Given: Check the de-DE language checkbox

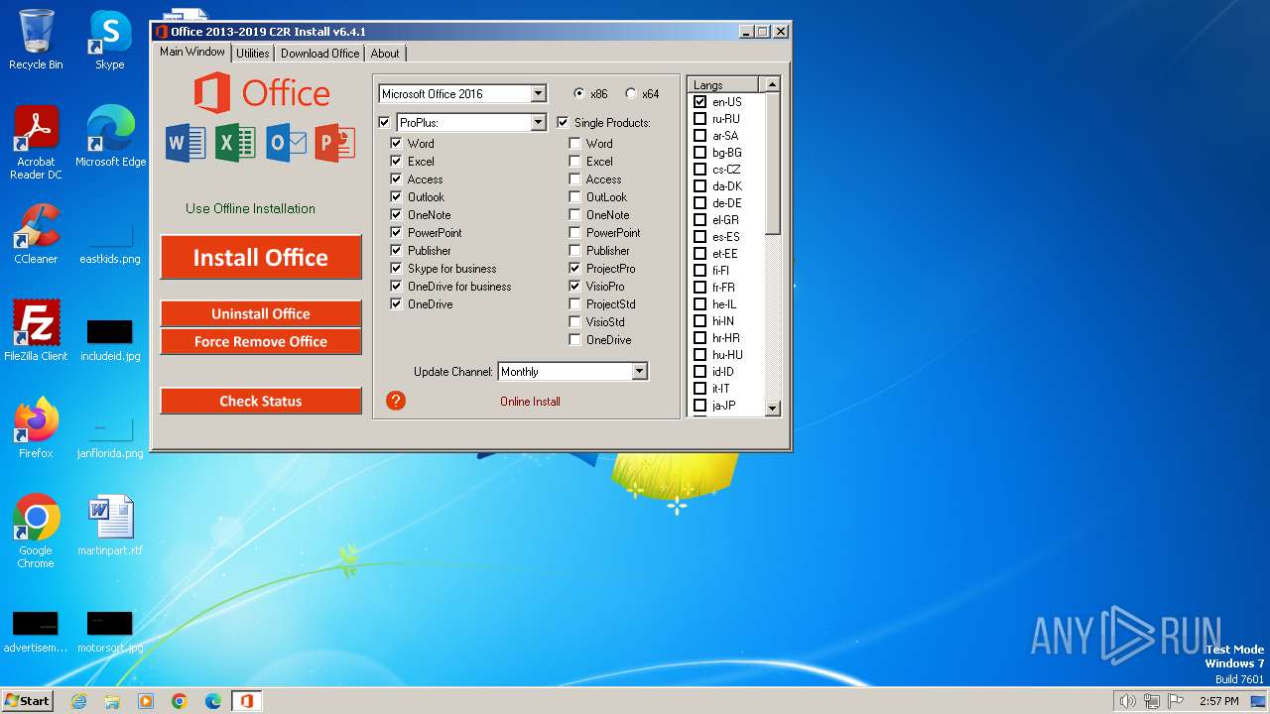Looking at the screenshot, I should 700,202.
